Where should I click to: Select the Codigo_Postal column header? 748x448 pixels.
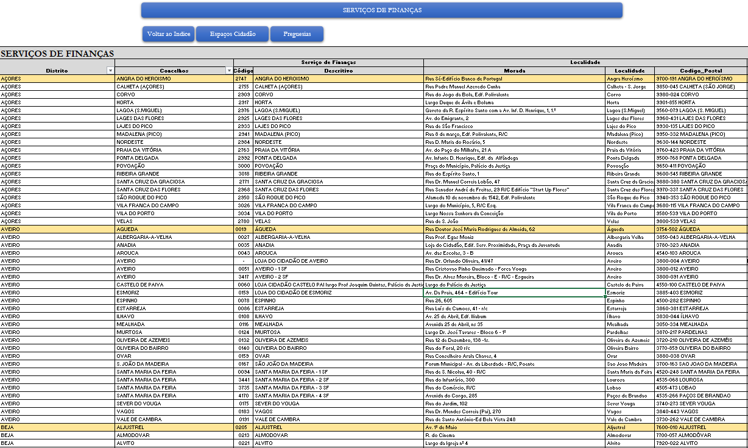pyautogui.click(x=700, y=71)
